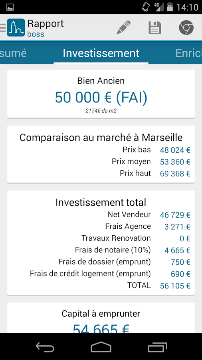
Task: Save report with floppy disk icon
Action: click(x=155, y=28)
